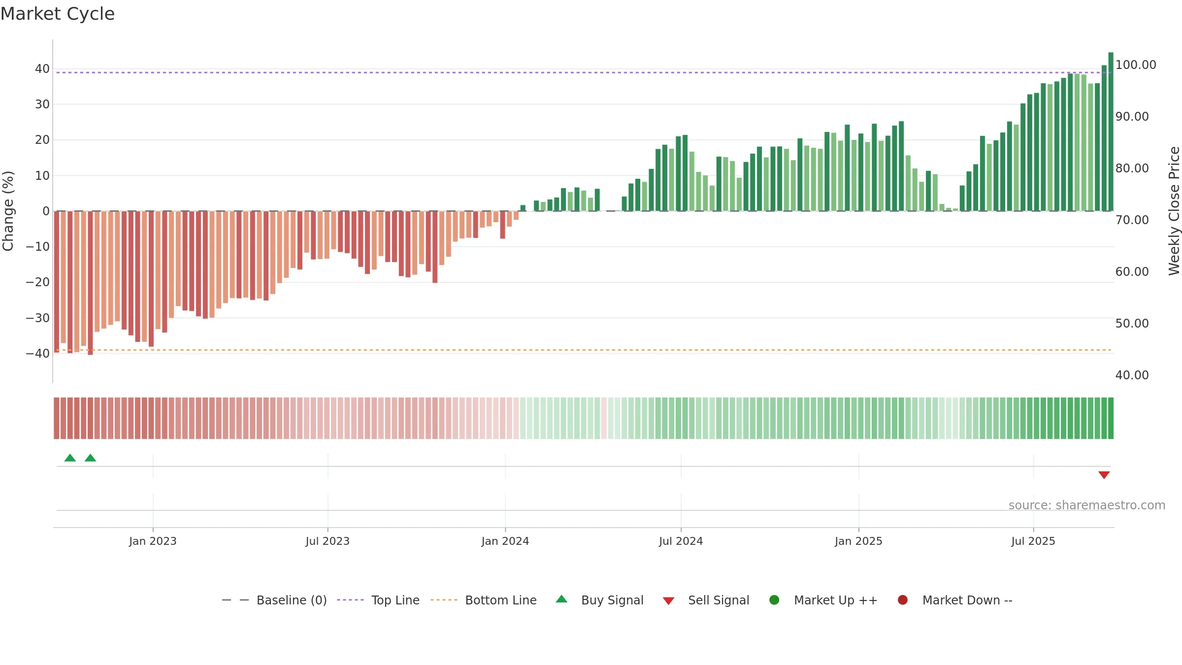Click the purple dotted Top Line legend swatch

[x=350, y=600]
